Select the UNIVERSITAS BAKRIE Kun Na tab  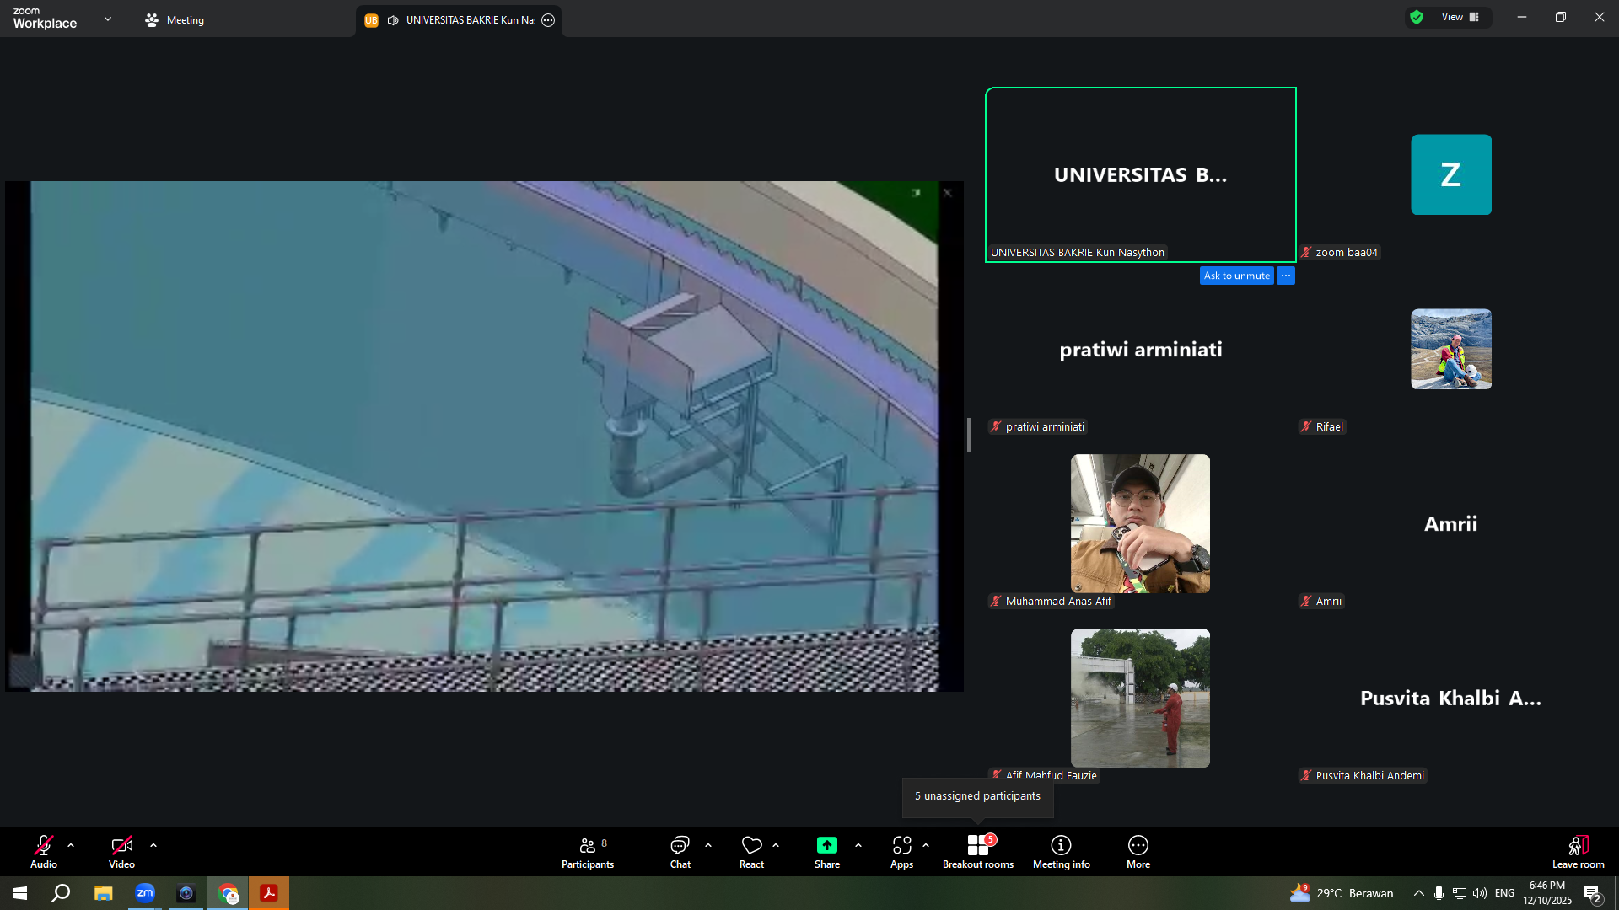[460, 20]
